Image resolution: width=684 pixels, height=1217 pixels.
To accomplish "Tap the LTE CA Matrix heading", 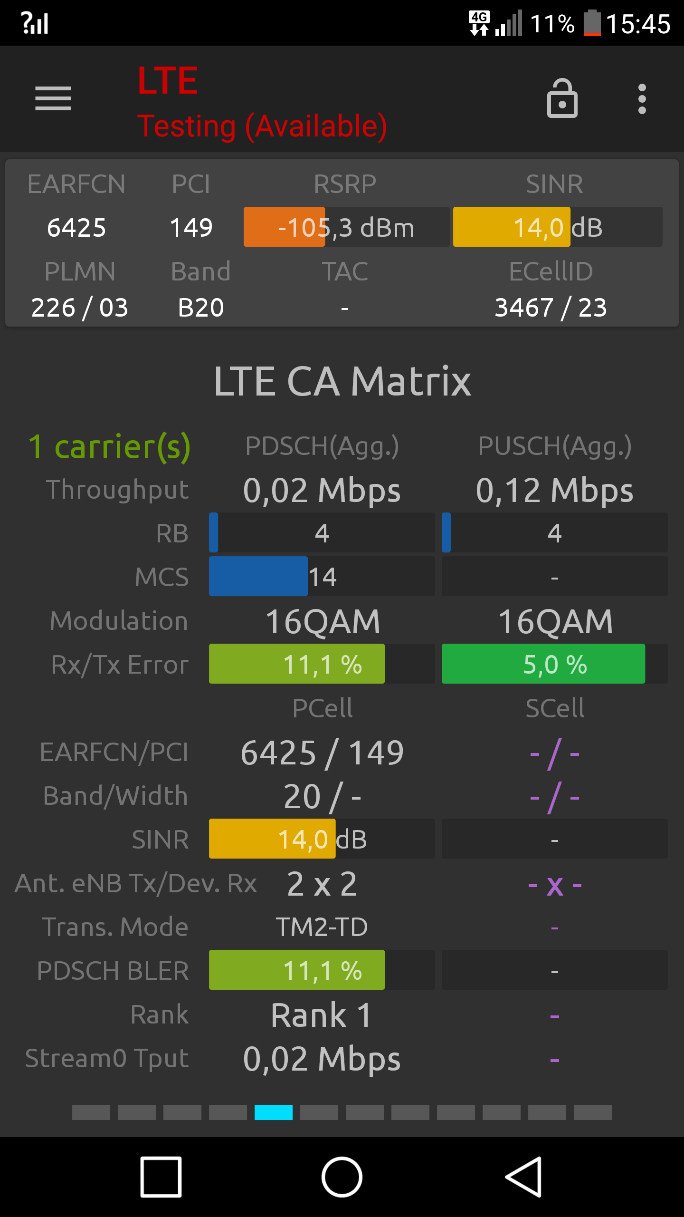I will tap(342, 381).
